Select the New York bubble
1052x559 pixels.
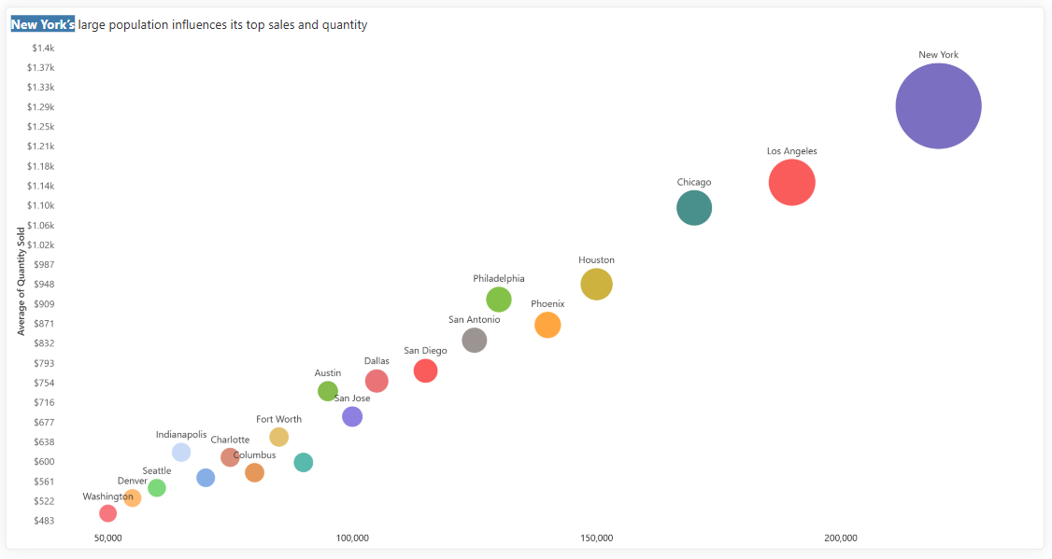coord(938,105)
